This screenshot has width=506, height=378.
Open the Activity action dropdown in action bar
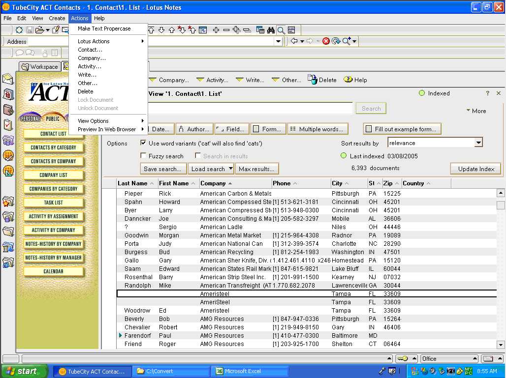(212, 80)
